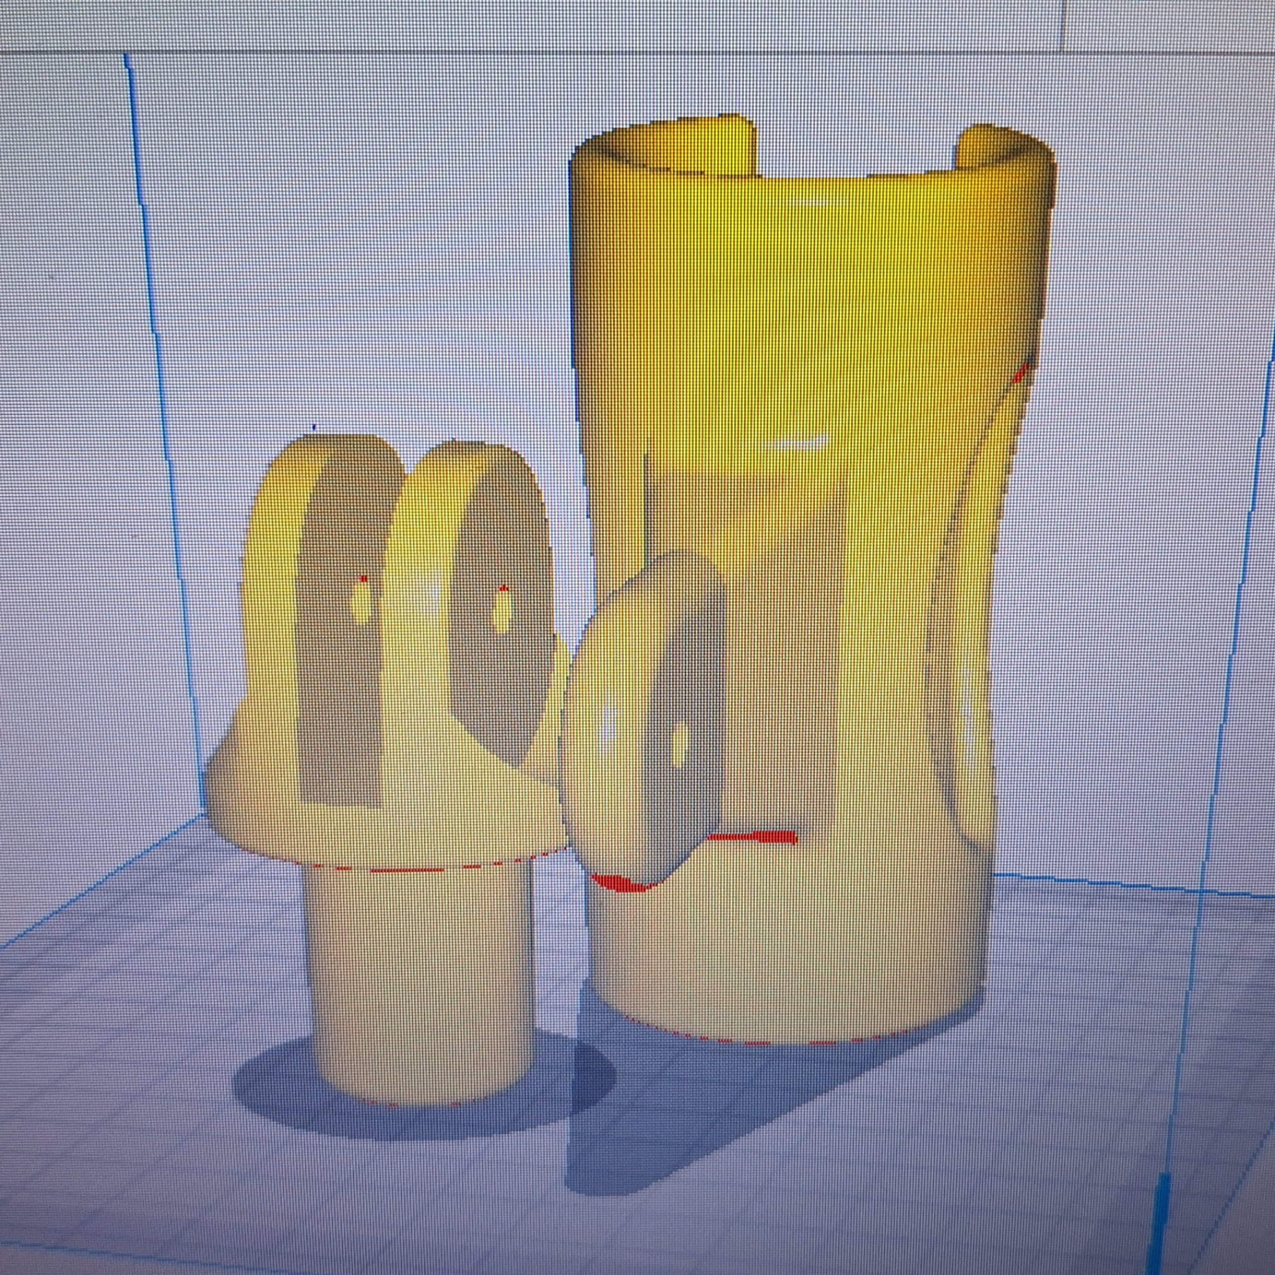Click the pin hole in the right prong
This screenshot has width=1275, height=1275.
pos(503,611)
